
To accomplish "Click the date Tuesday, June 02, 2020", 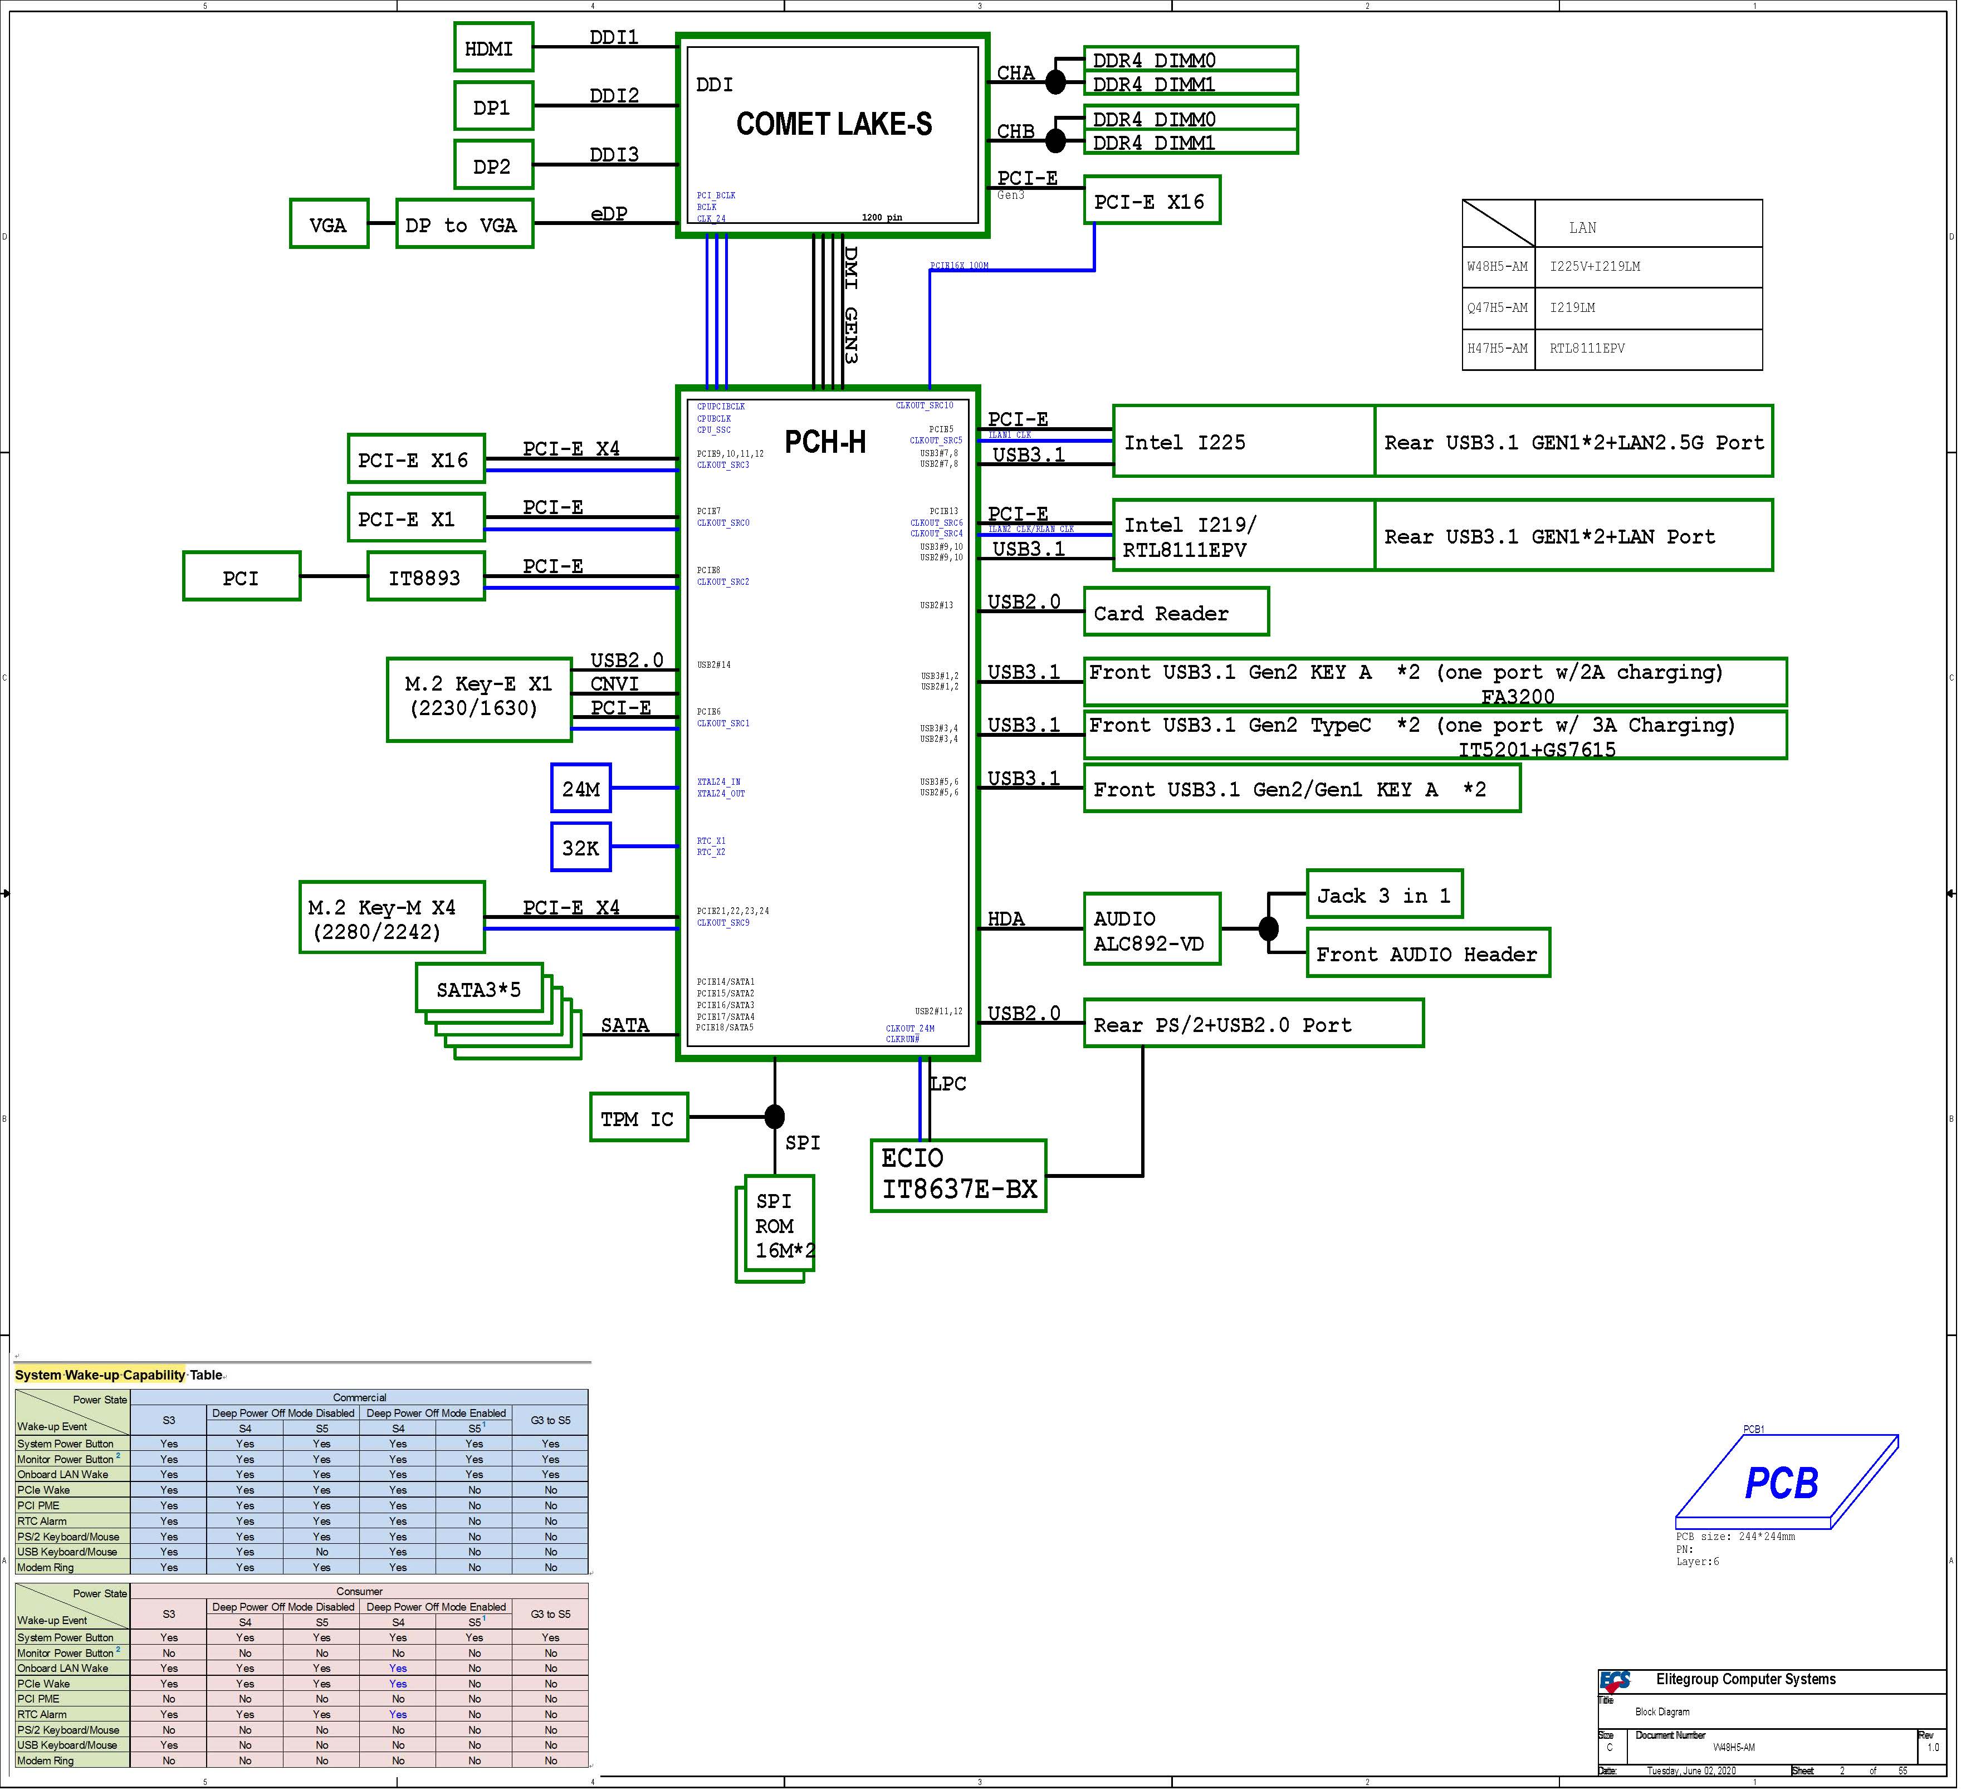I will (x=1692, y=1771).
